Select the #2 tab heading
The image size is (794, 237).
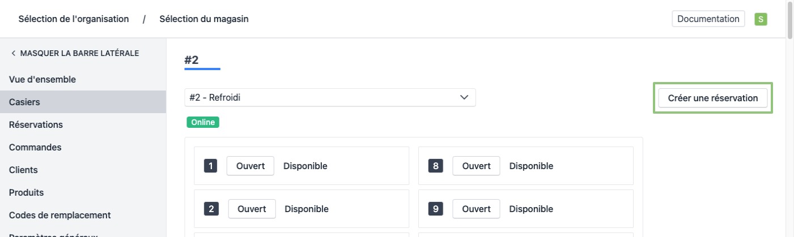click(192, 60)
